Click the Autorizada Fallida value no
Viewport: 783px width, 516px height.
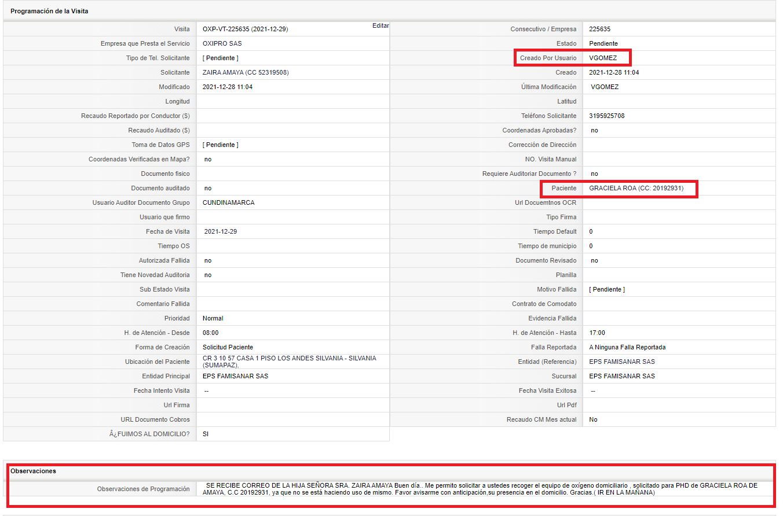coord(208,260)
